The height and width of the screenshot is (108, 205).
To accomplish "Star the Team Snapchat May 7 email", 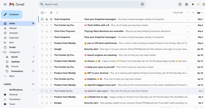I will click(47, 19).
